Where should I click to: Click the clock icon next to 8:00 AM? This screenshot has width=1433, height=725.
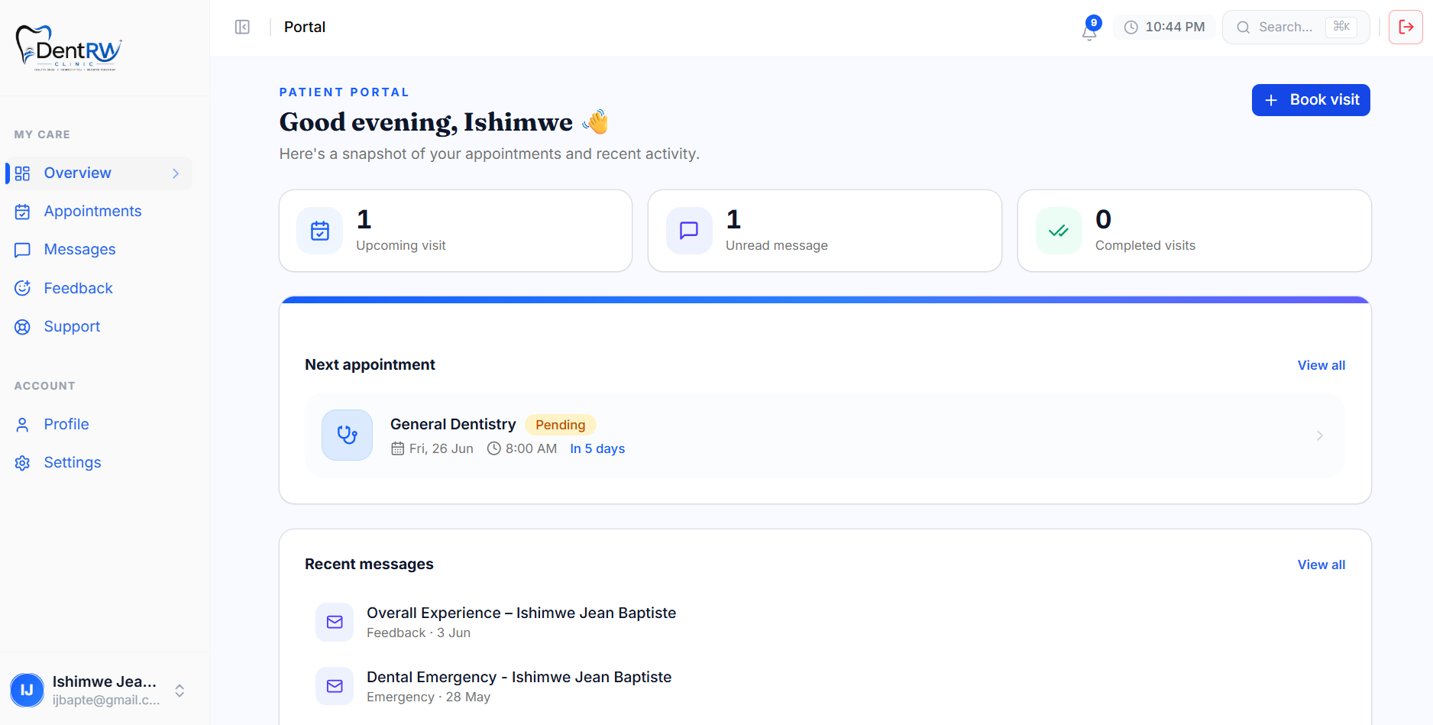(494, 448)
